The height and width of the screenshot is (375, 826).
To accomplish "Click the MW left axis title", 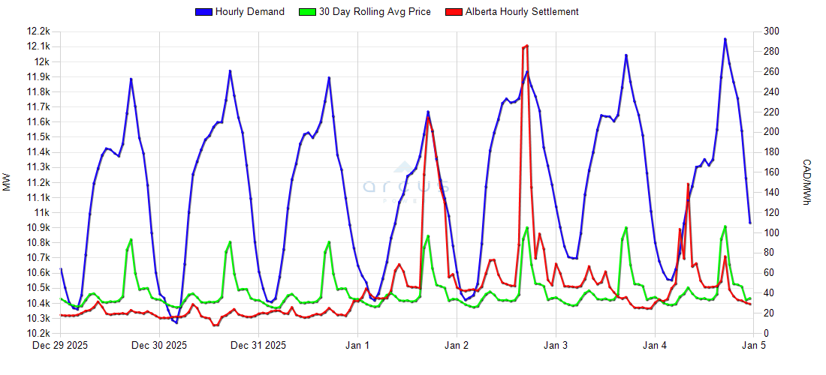I will click(x=8, y=182).
